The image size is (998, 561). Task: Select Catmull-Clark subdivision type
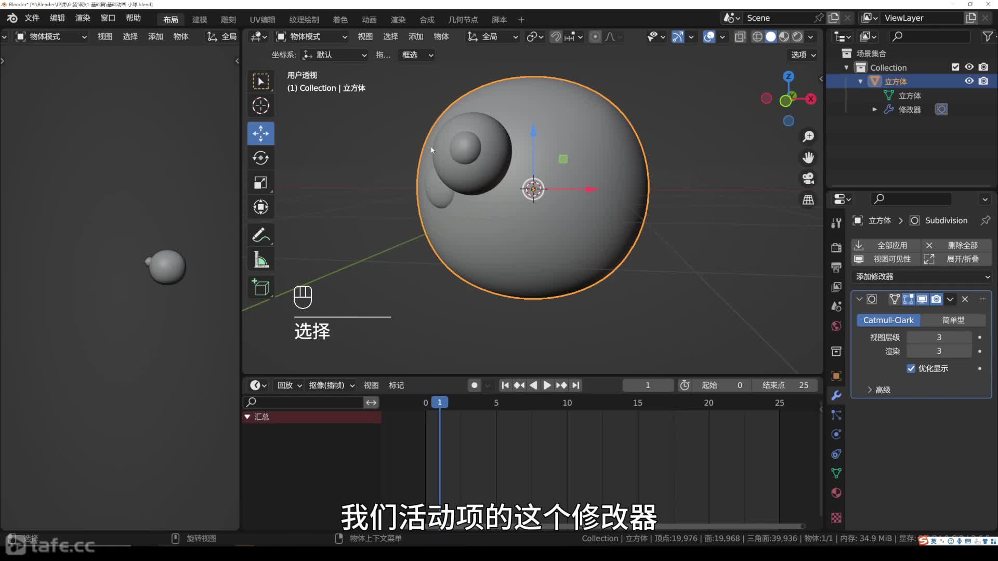pyautogui.click(x=888, y=320)
